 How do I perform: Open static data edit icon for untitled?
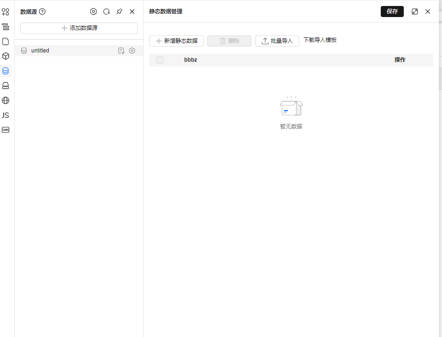(x=121, y=51)
